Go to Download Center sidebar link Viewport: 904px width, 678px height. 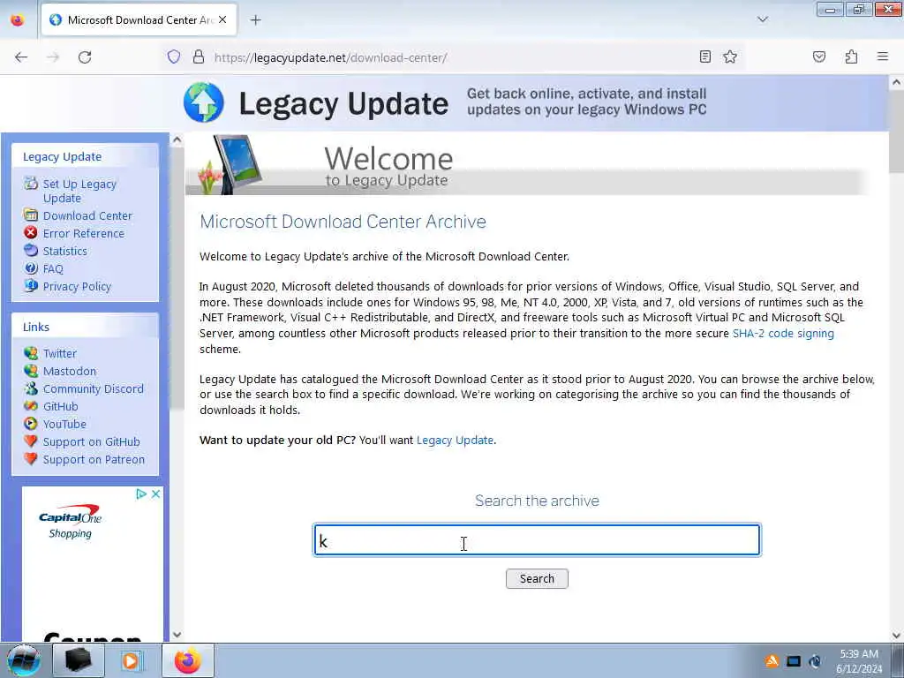click(87, 215)
